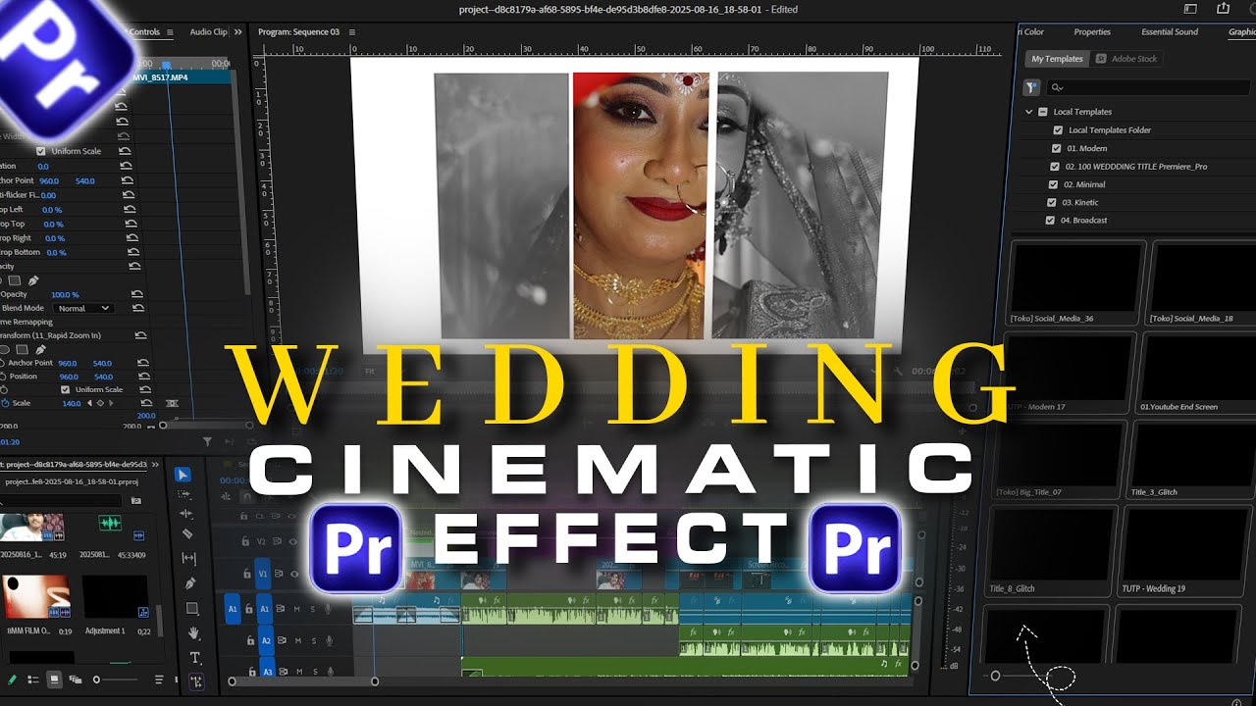1256x706 pixels.
Task: Select the Selection tool arrow
Action: 183,475
